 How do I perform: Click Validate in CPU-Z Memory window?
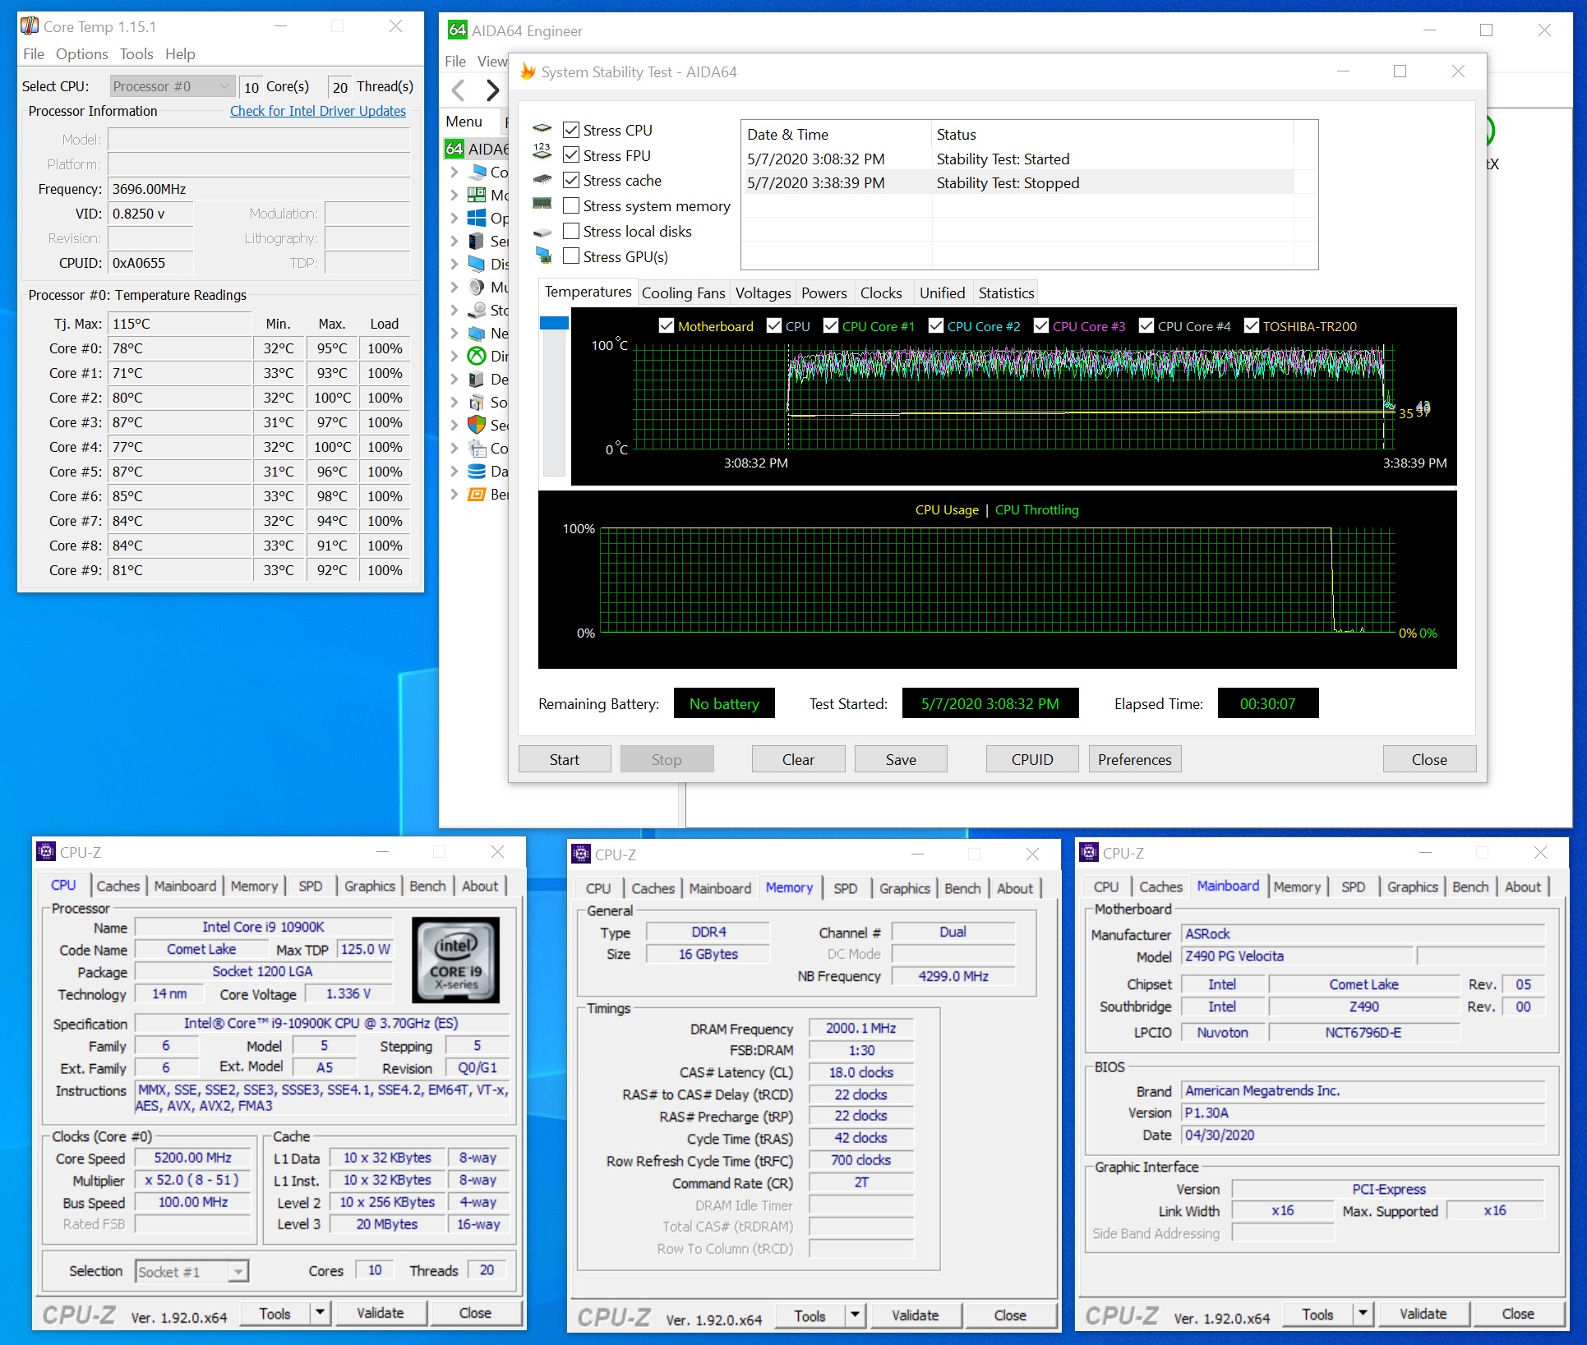pyautogui.click(x=915, y=1315)
